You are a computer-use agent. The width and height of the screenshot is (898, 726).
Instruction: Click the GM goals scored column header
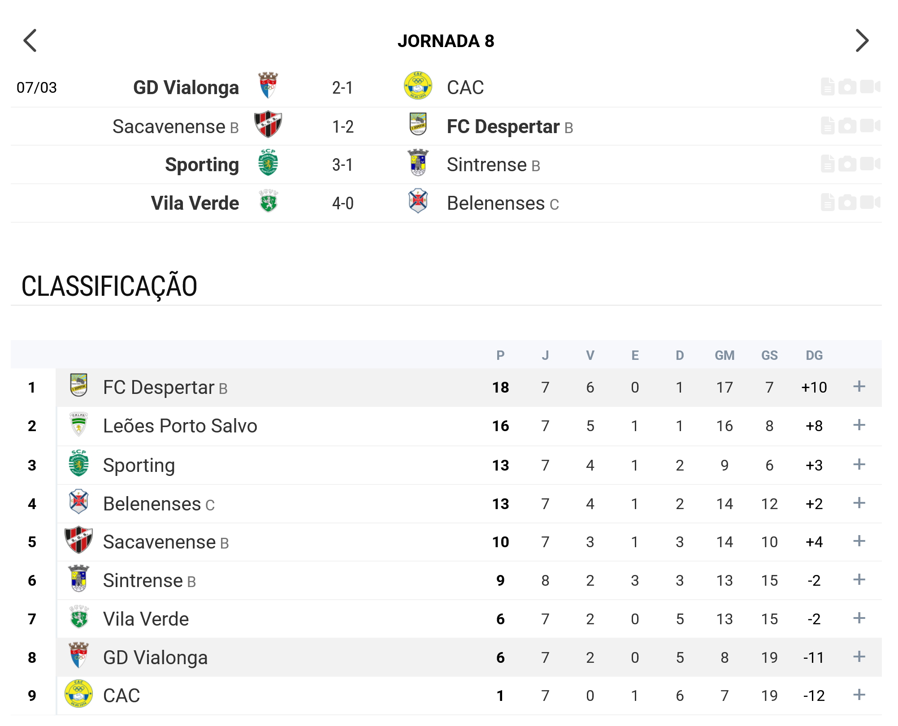tap(724, 355)
